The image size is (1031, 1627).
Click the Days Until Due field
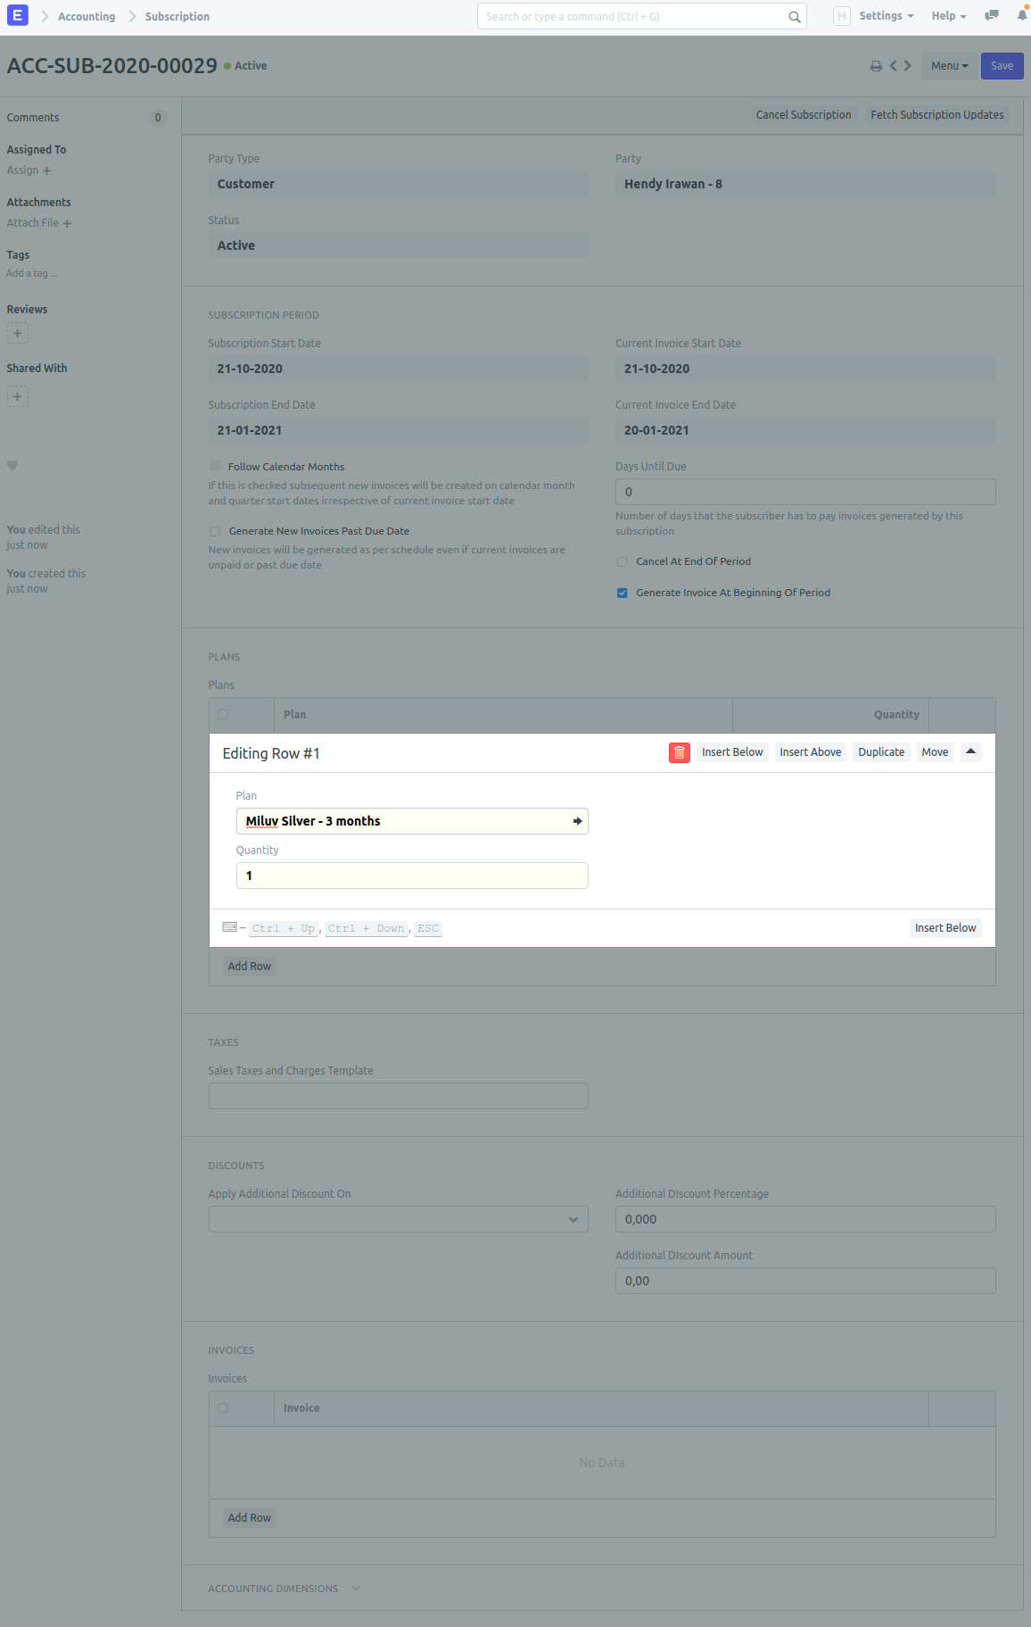(x=805, y=492)
